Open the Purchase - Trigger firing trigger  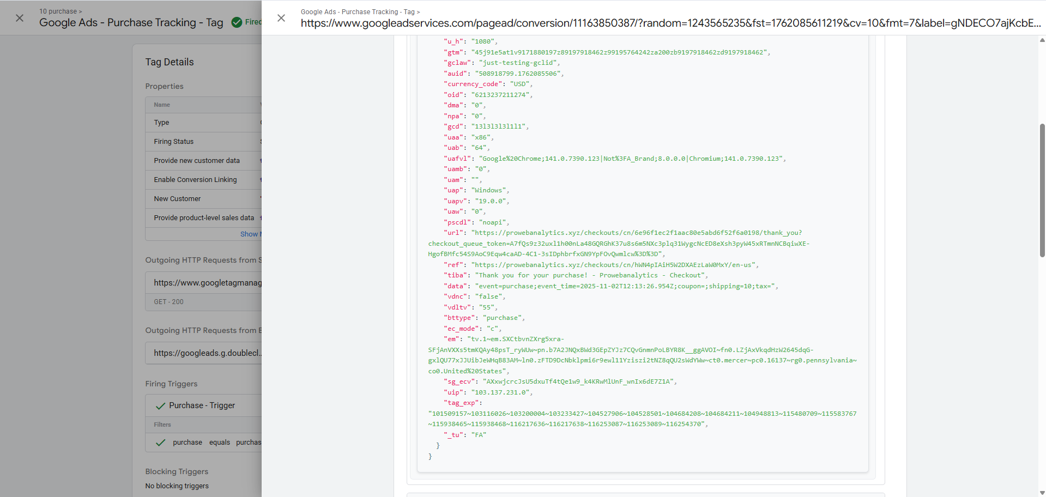tap(202, 406)
